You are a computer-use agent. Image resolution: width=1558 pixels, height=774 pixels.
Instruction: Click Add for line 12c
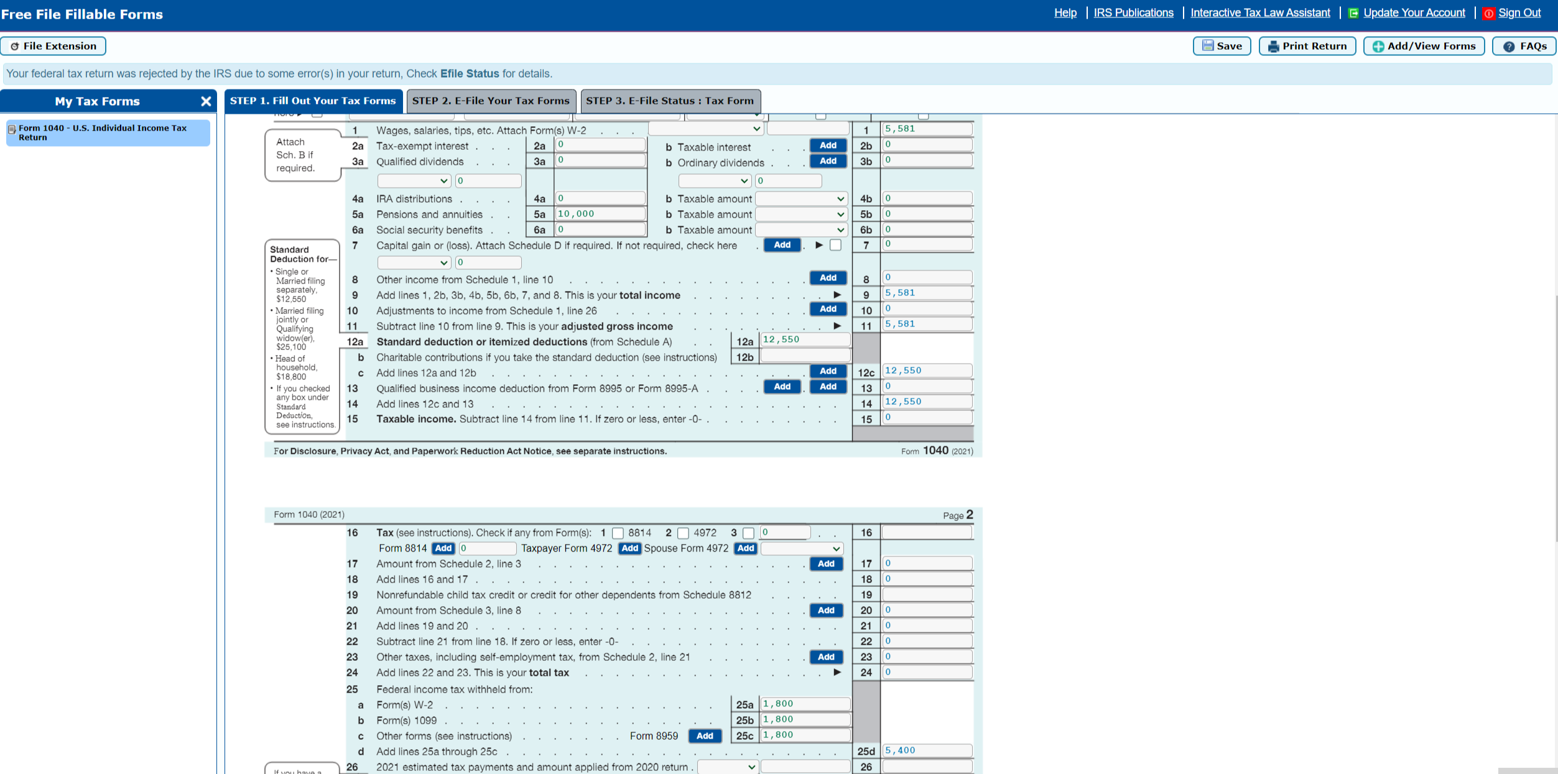(828, 371)
